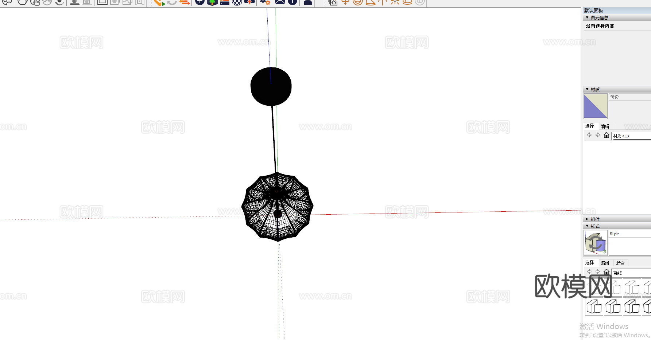Click the style update preview thumbnail
This screenshot has height=340, width=651.
(x=596, y=243)
